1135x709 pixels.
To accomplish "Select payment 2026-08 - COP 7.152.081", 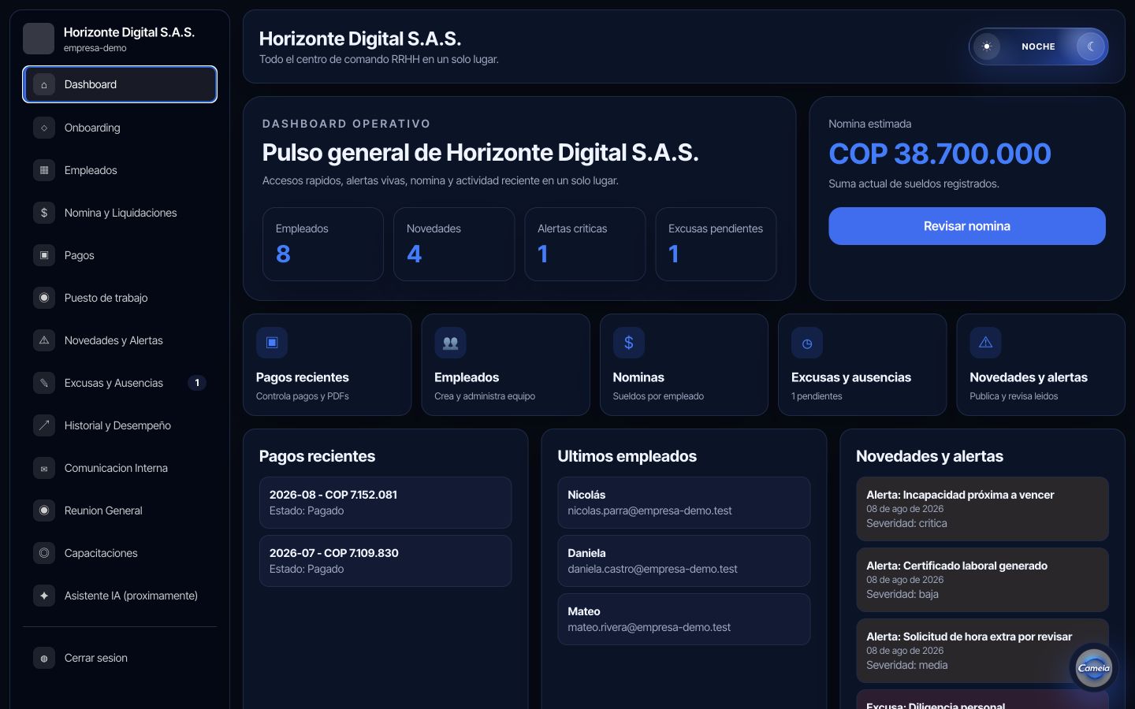I will pos(385,503).
